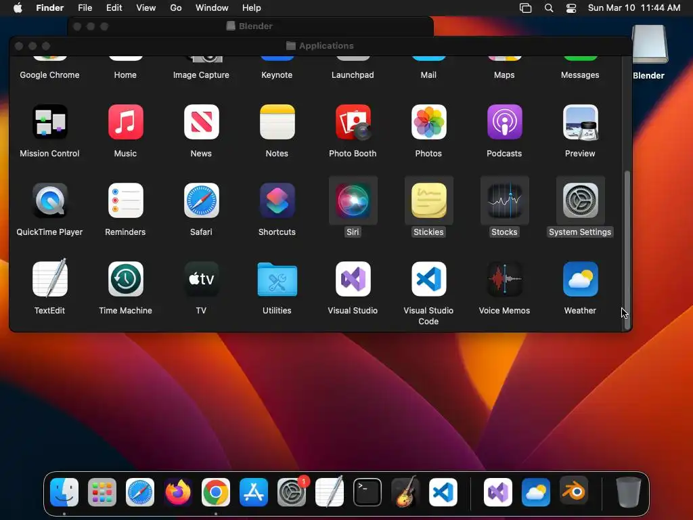This screenshot has height=520, width=693.
Task: Open the File menu
Action: point(85,7)
